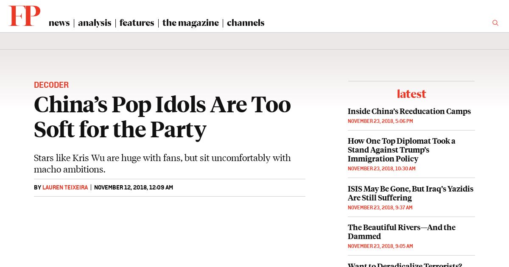Open the search magnifier icon

[x=495, y=23]
